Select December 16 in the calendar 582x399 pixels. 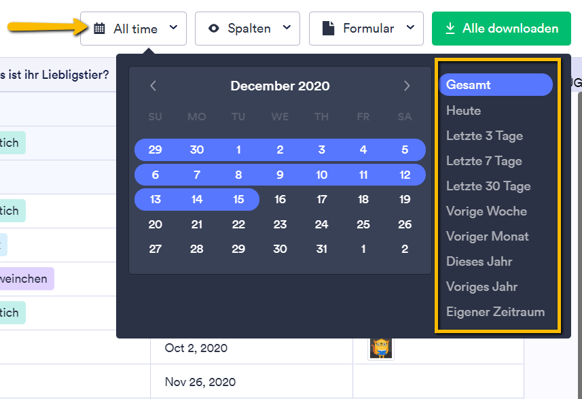point(280,199)
